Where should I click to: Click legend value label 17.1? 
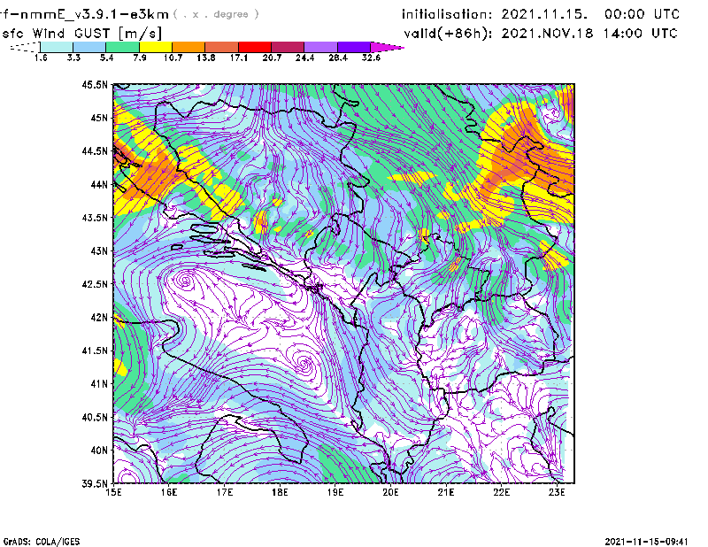pos(239,58)
